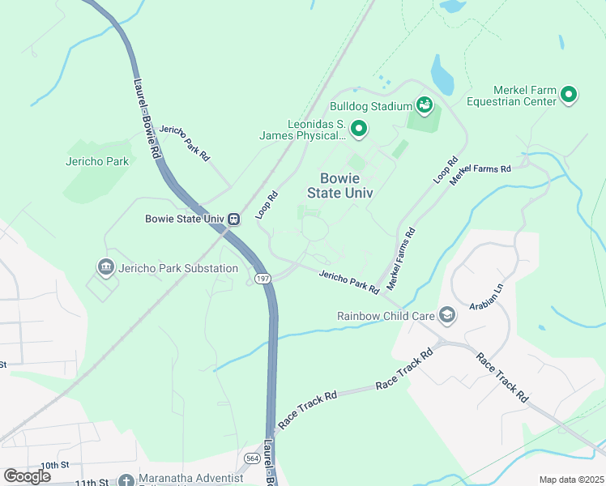
Task: Select the Bowie State Univ campus label
Action: pyautogui.click(x=340, y=185)
